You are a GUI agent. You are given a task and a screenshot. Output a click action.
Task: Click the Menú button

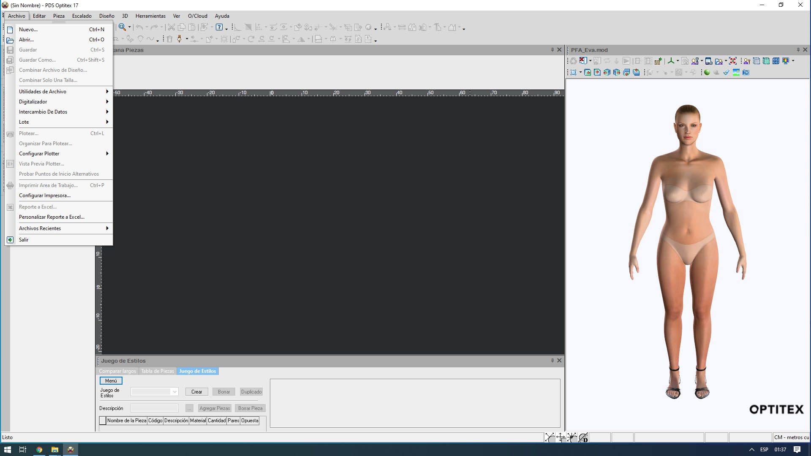(x=111, y=381)
